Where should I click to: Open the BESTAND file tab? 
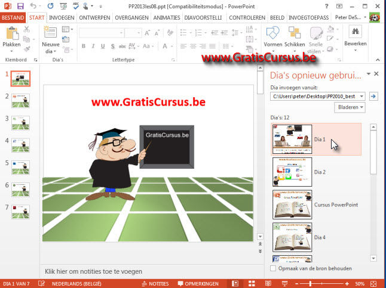[x=13, y=18]
